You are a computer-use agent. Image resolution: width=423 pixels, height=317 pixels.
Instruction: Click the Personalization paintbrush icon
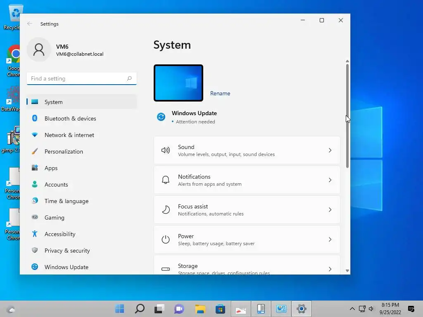35,151
